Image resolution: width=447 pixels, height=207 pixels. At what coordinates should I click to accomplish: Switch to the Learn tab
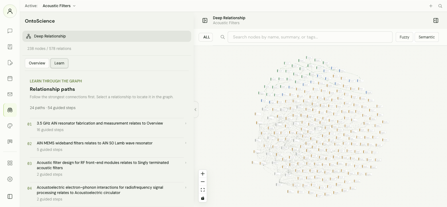tap(59, 63)
